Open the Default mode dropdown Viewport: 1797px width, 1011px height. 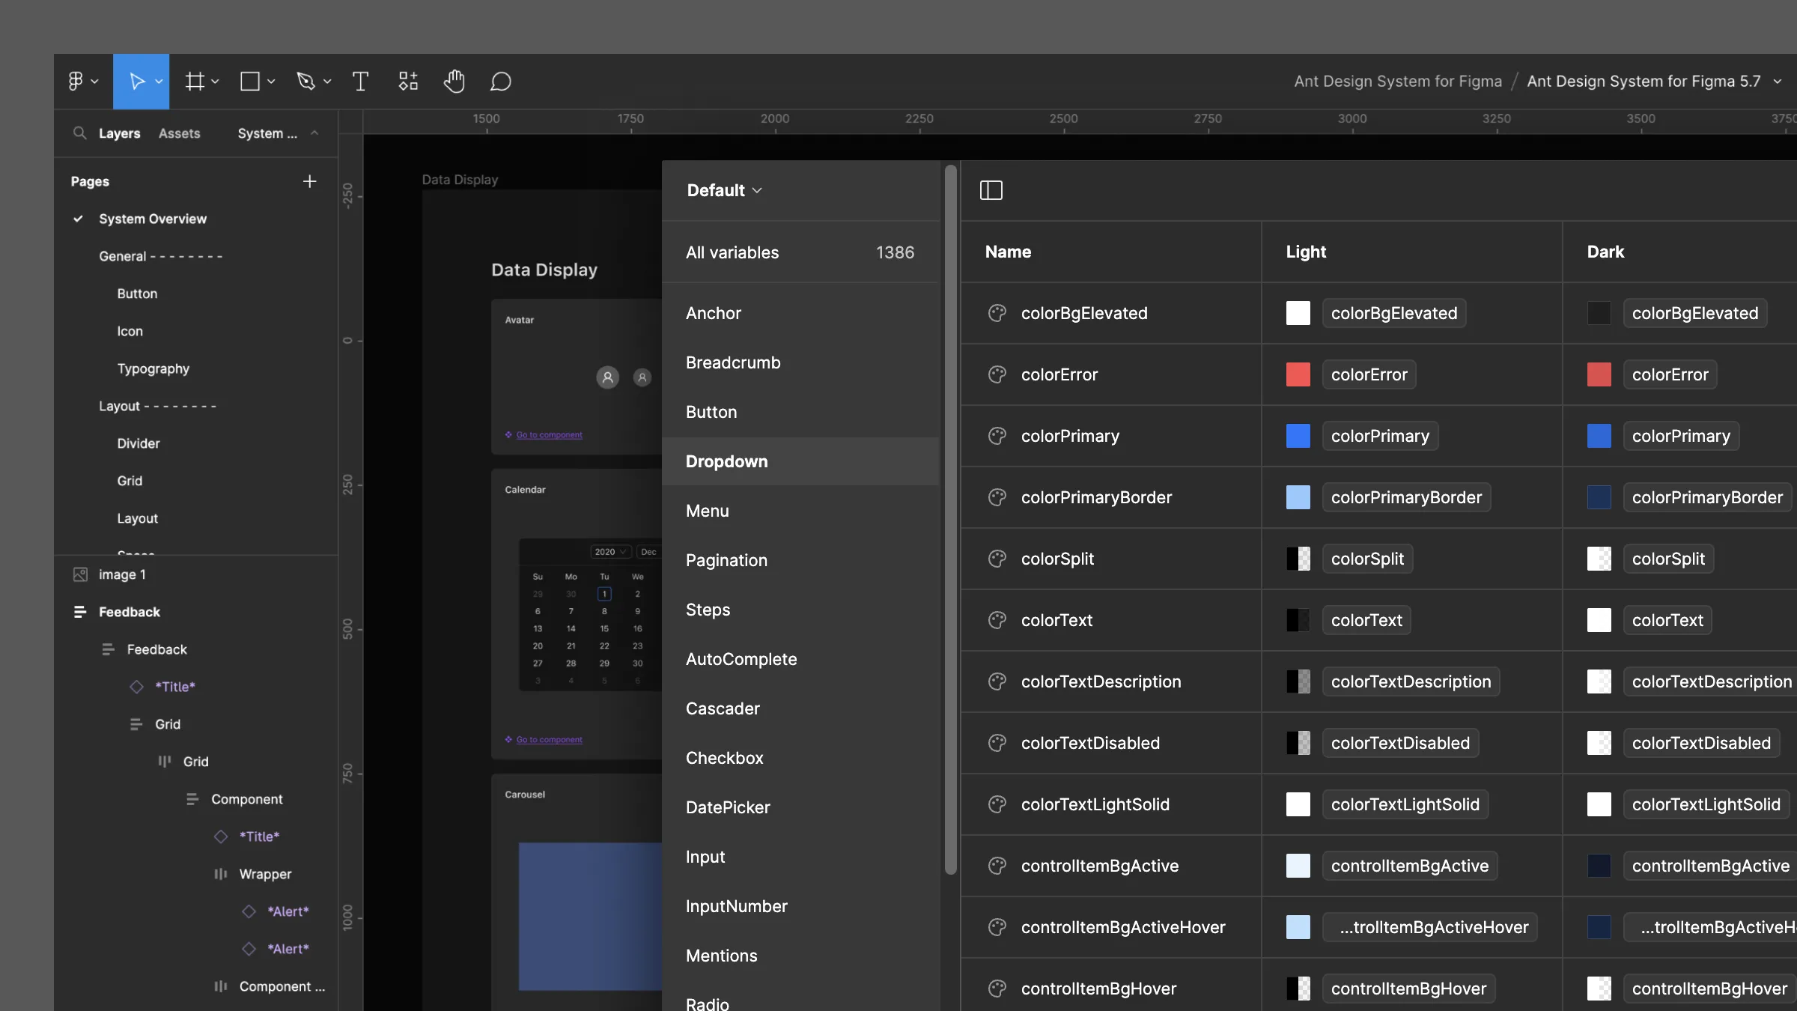coord(723,190)
